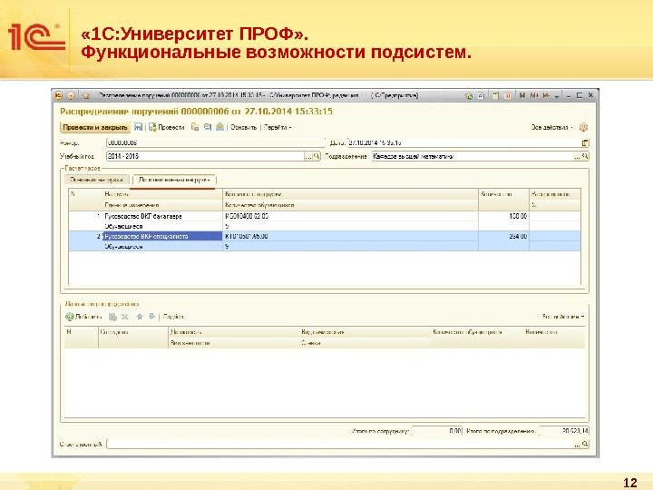Click the magnifier open icon of Подразделение
653x490 pixels.
click(x=585, y=156)
